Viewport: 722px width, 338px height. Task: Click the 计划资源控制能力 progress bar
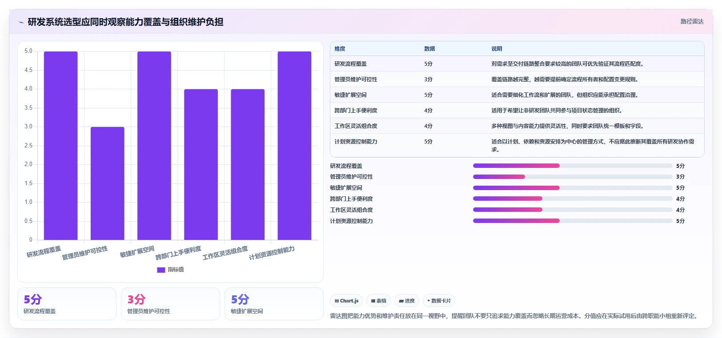(x=573, y=221)
